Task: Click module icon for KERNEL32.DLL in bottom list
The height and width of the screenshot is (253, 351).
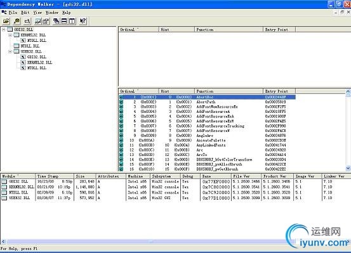Action: 4,187
